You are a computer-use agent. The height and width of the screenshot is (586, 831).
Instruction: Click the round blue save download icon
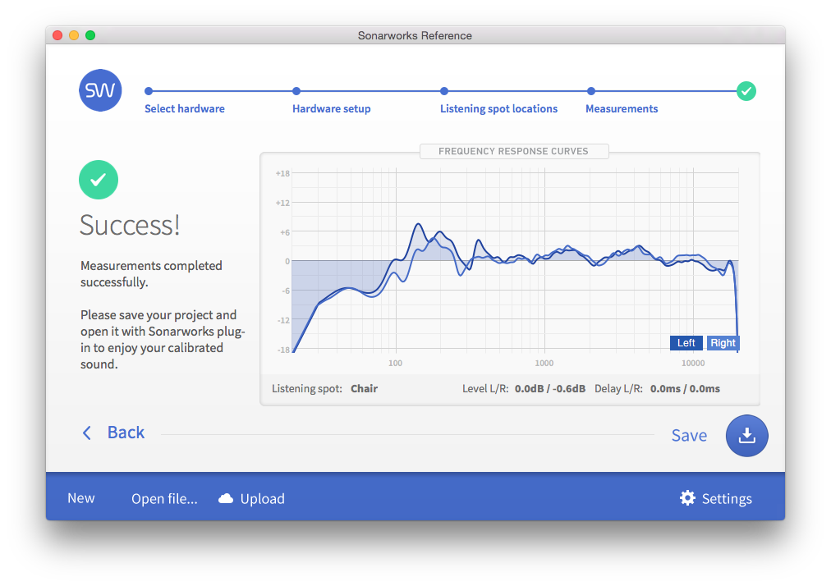point(746,436)
